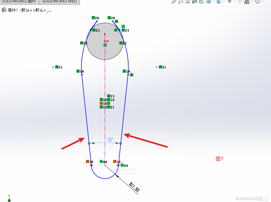Select centerline symmetric relation 20 icon
271x202 pixels.
(101, 100)
